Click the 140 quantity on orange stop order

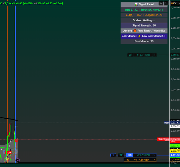(x=127, y=160)
